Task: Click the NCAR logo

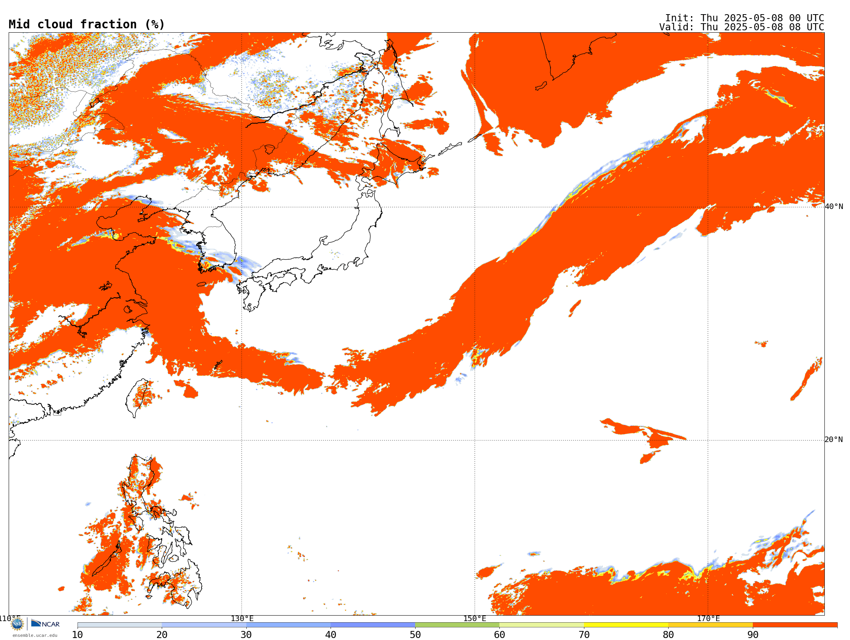Action: [x=45, y=623]
